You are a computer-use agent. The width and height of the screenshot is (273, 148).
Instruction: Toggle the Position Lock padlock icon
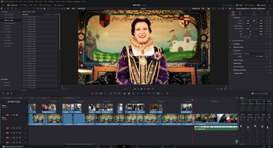click(x=133, y=93)
